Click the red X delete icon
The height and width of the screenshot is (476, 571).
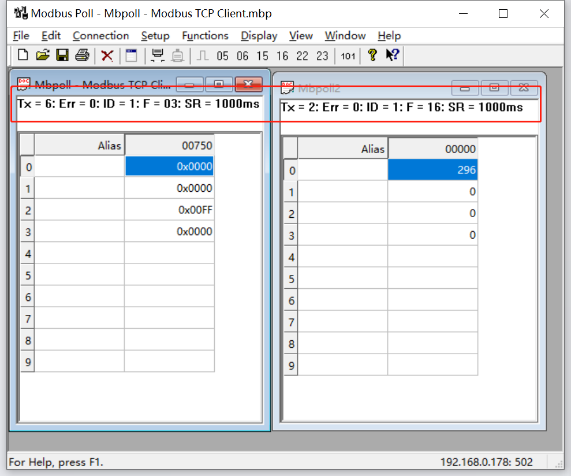[x=107, y=55]
